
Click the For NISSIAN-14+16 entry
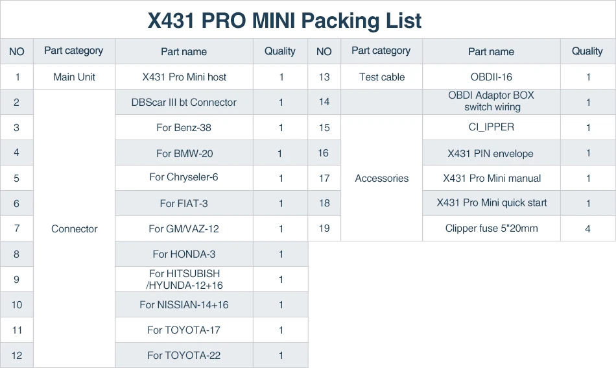(184, 304)
